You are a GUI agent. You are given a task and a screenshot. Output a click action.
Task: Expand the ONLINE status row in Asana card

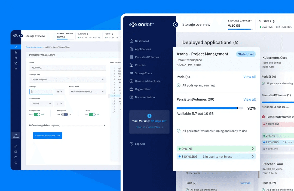point(216,149)
